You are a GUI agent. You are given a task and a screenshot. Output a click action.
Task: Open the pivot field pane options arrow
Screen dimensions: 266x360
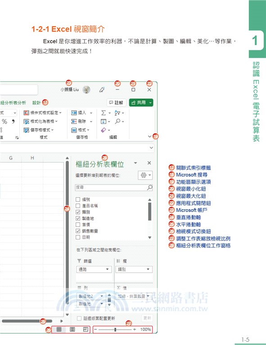135,163
